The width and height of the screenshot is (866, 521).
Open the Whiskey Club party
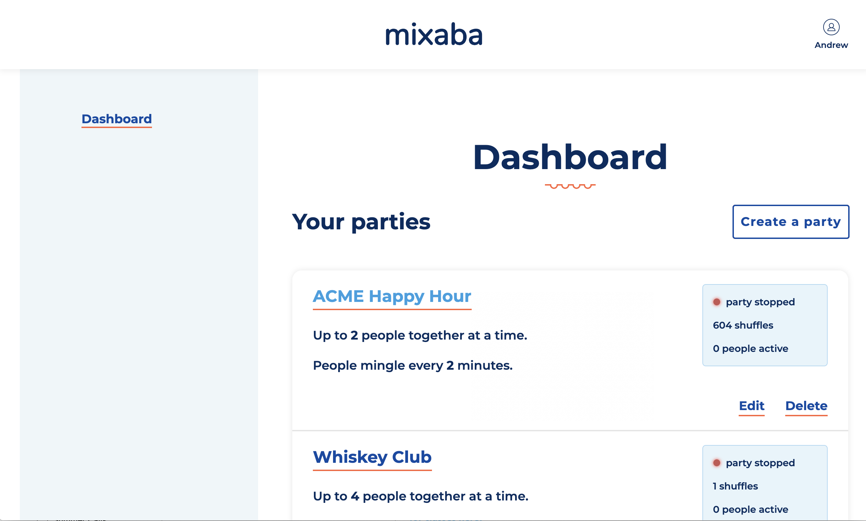coord(372,457)
